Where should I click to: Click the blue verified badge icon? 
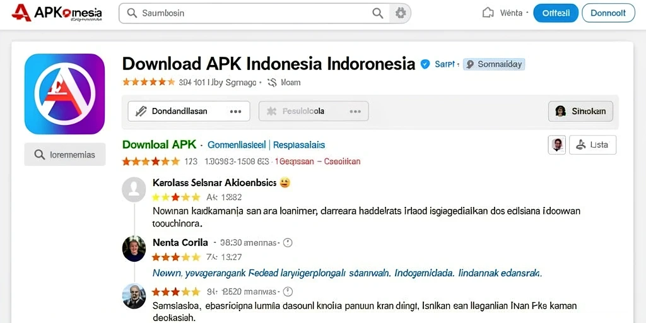tap(425, 64)
